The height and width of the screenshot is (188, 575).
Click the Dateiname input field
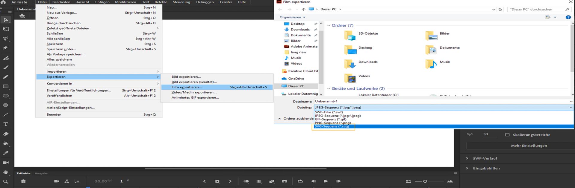point(444,101)
